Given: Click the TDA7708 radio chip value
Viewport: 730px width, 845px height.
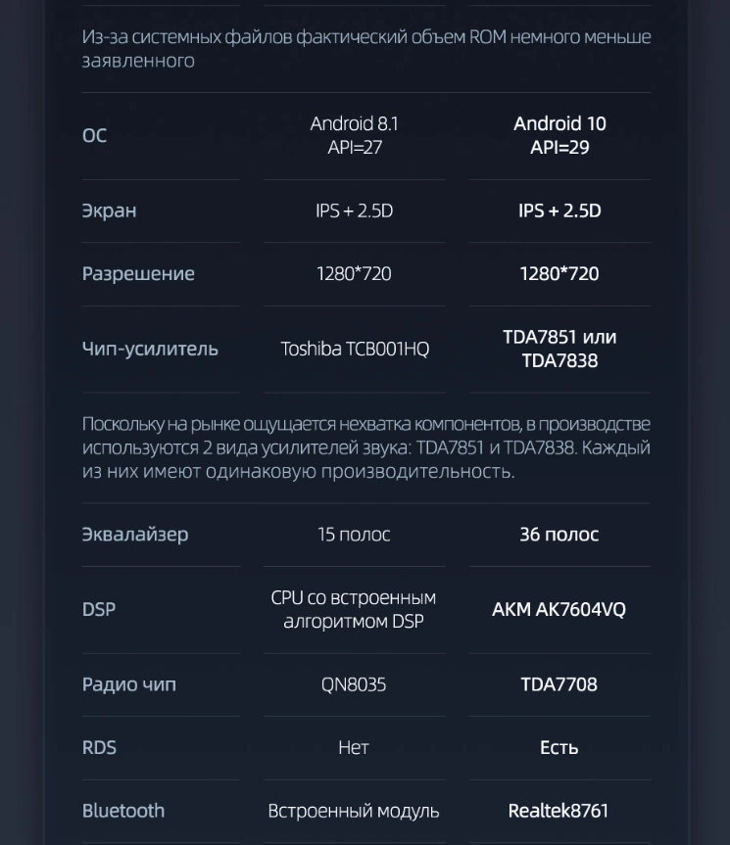Looking at the screenshot, I should 559,684.
